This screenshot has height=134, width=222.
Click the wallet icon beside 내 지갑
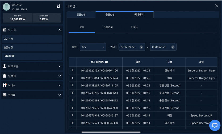5,30
